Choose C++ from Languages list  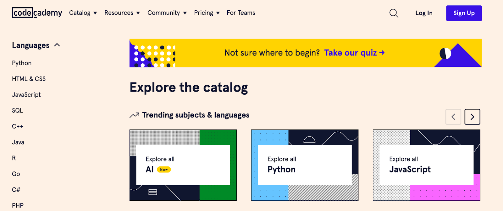[18, 126]
